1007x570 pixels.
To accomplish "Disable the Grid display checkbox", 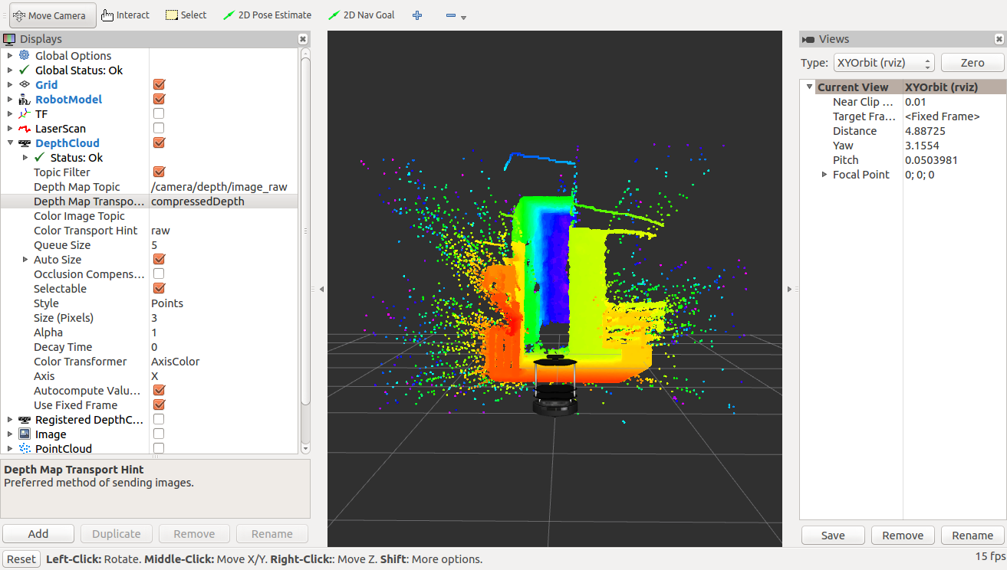I will [159, 84].
